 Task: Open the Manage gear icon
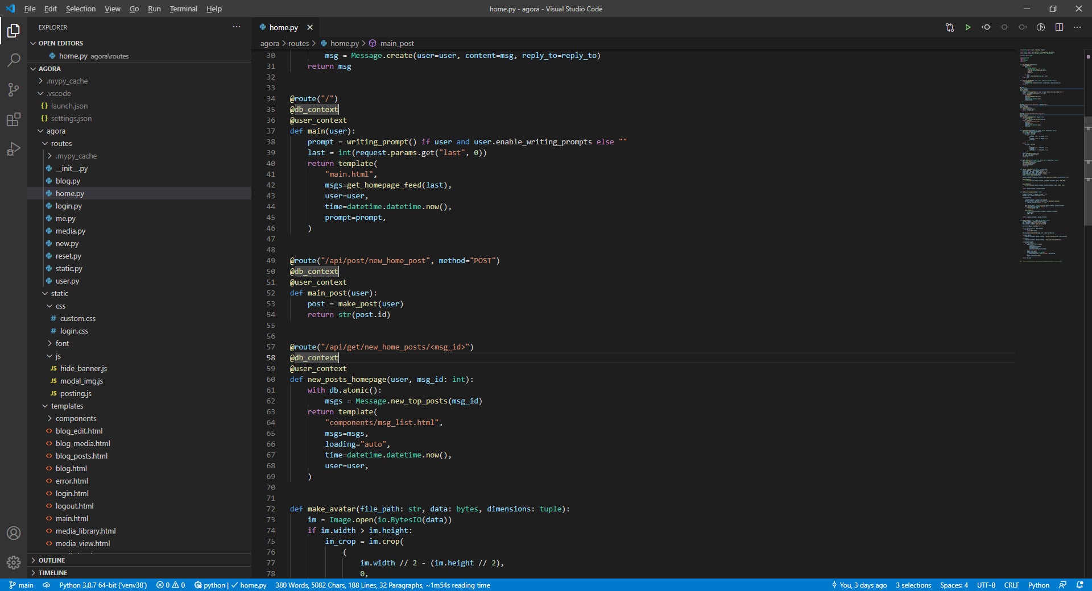click(x=14, y=563)
